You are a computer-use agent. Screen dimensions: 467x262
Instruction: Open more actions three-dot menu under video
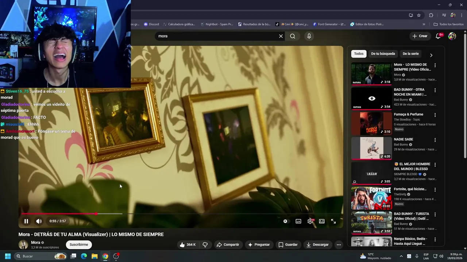tap(339, 245)
